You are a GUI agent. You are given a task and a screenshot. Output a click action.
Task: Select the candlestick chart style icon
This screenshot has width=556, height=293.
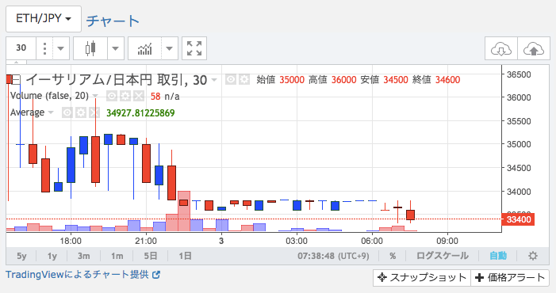pos(90,48)
